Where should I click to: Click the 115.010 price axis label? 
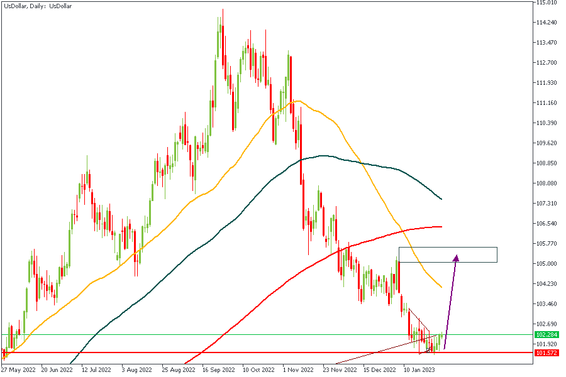545,3
